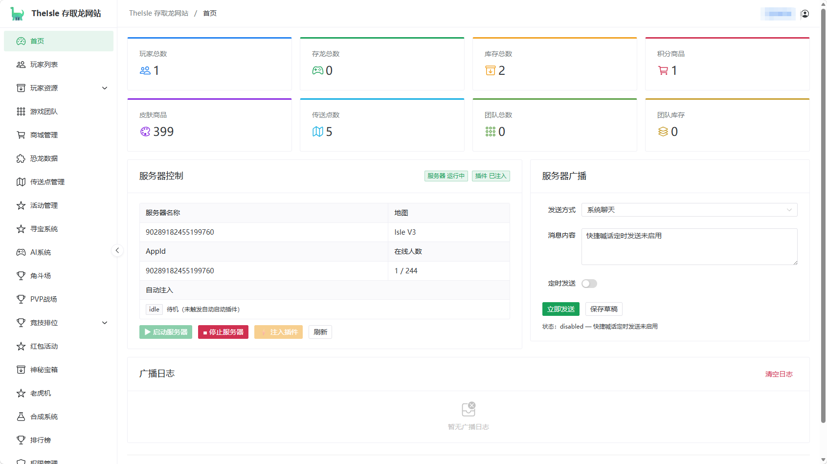Click the 商城管理 cart icon in sidebar
This screenshot has width=827, height=464.
coord(21,135)
